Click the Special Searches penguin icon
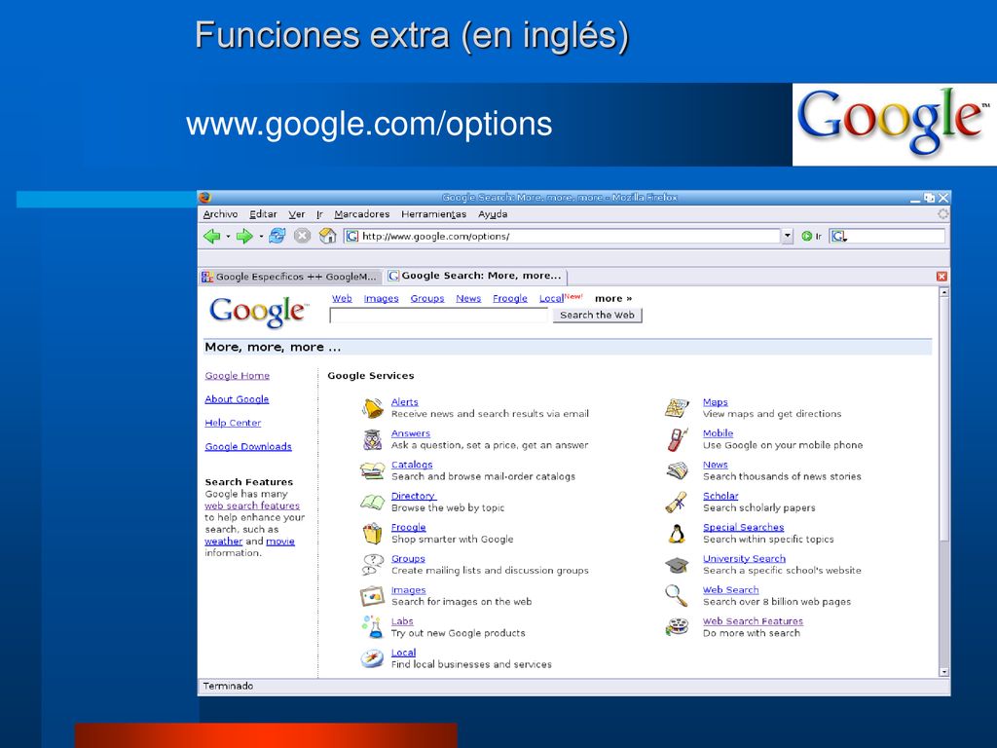997x748 pixels. coord(678,534)
